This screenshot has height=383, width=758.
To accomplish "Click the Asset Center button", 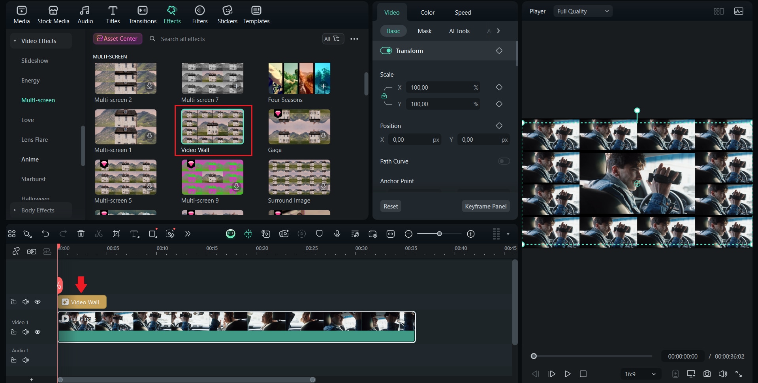I will (117, 39).
